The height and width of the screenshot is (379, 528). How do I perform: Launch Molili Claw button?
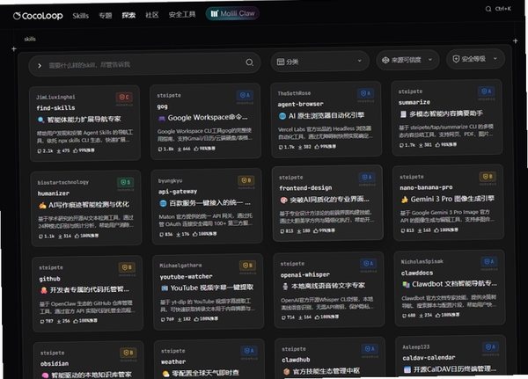click(x=232, y=14)
